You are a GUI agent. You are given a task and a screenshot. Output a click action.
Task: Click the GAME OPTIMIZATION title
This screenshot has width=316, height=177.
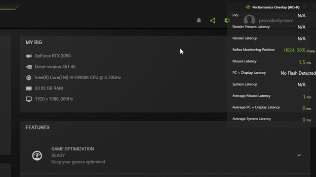pos(73,149)
